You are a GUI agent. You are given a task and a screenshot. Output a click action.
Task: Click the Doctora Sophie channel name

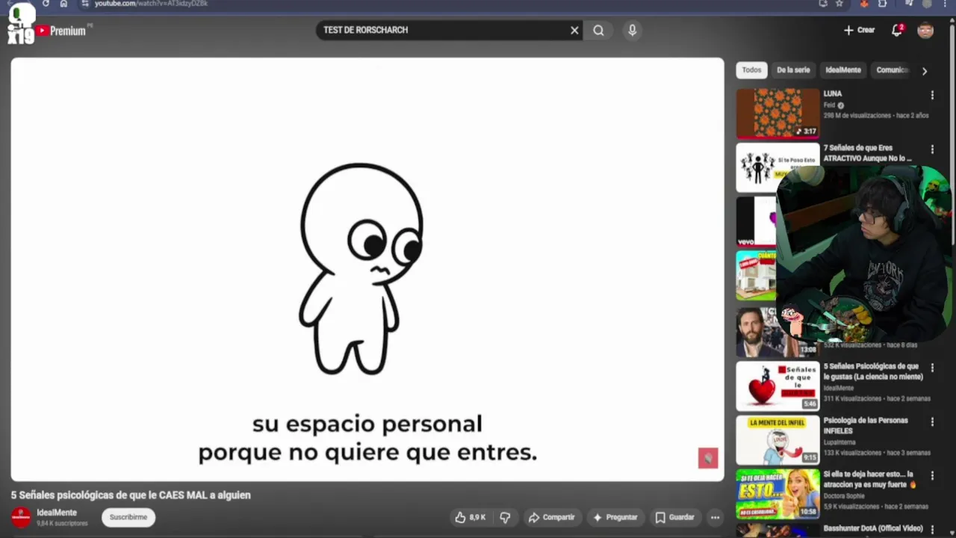[844, 496]
